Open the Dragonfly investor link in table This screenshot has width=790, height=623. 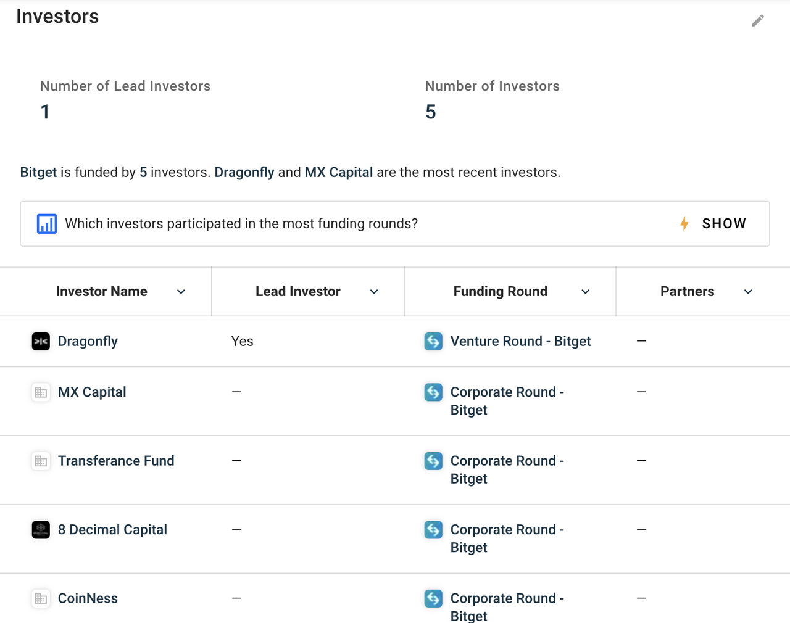(88, 341)
